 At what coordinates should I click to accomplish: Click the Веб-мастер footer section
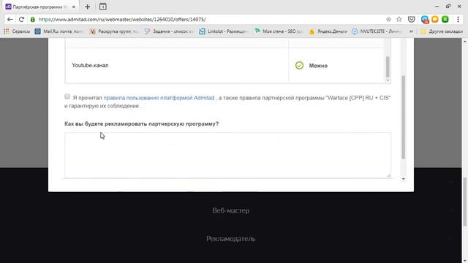pyautogui.click(x=231, y=210)
